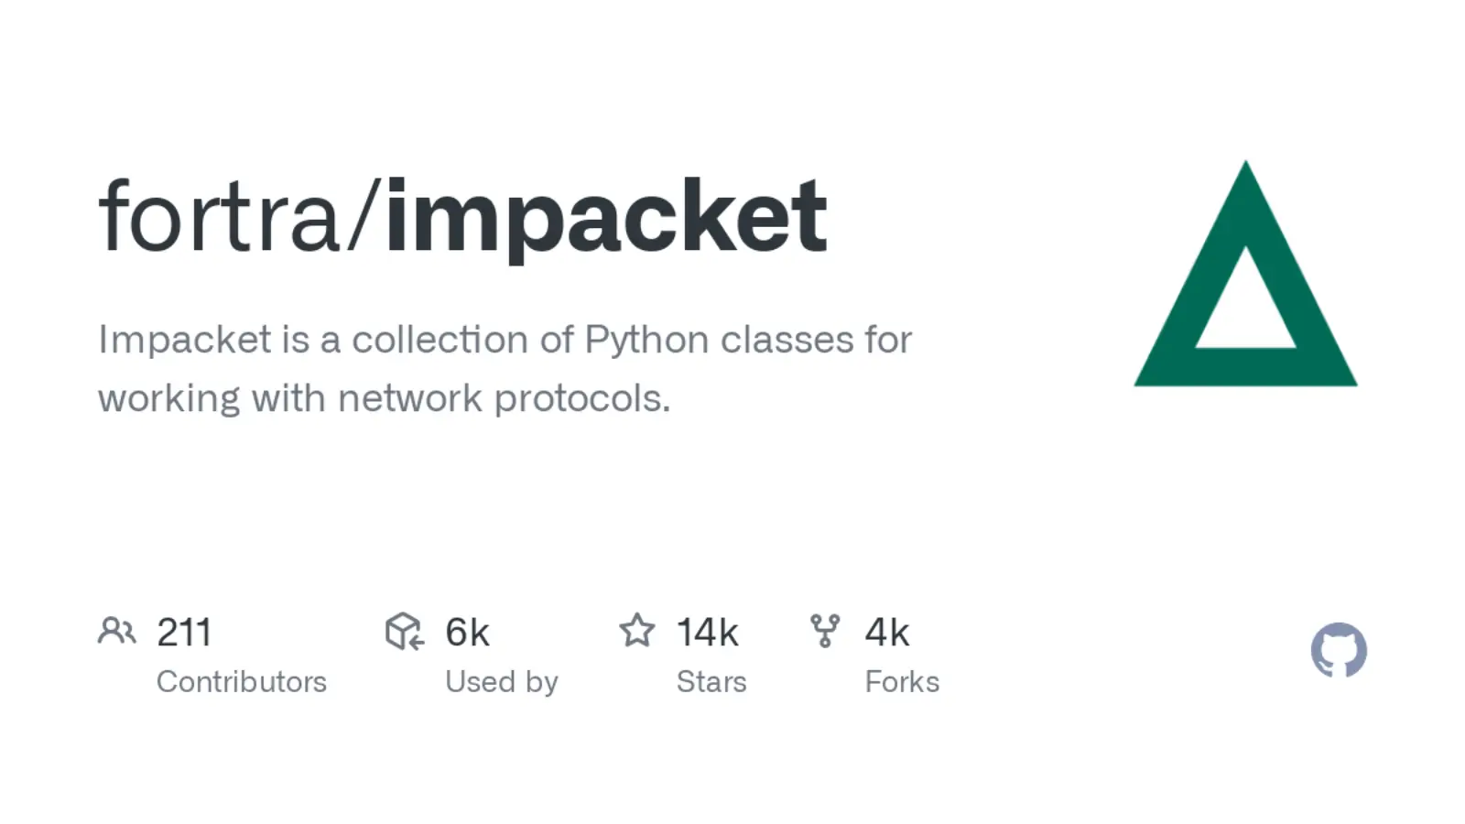
Task: Click the Forks branch icon
Action: pyautogui.click(x=825, y=630)
